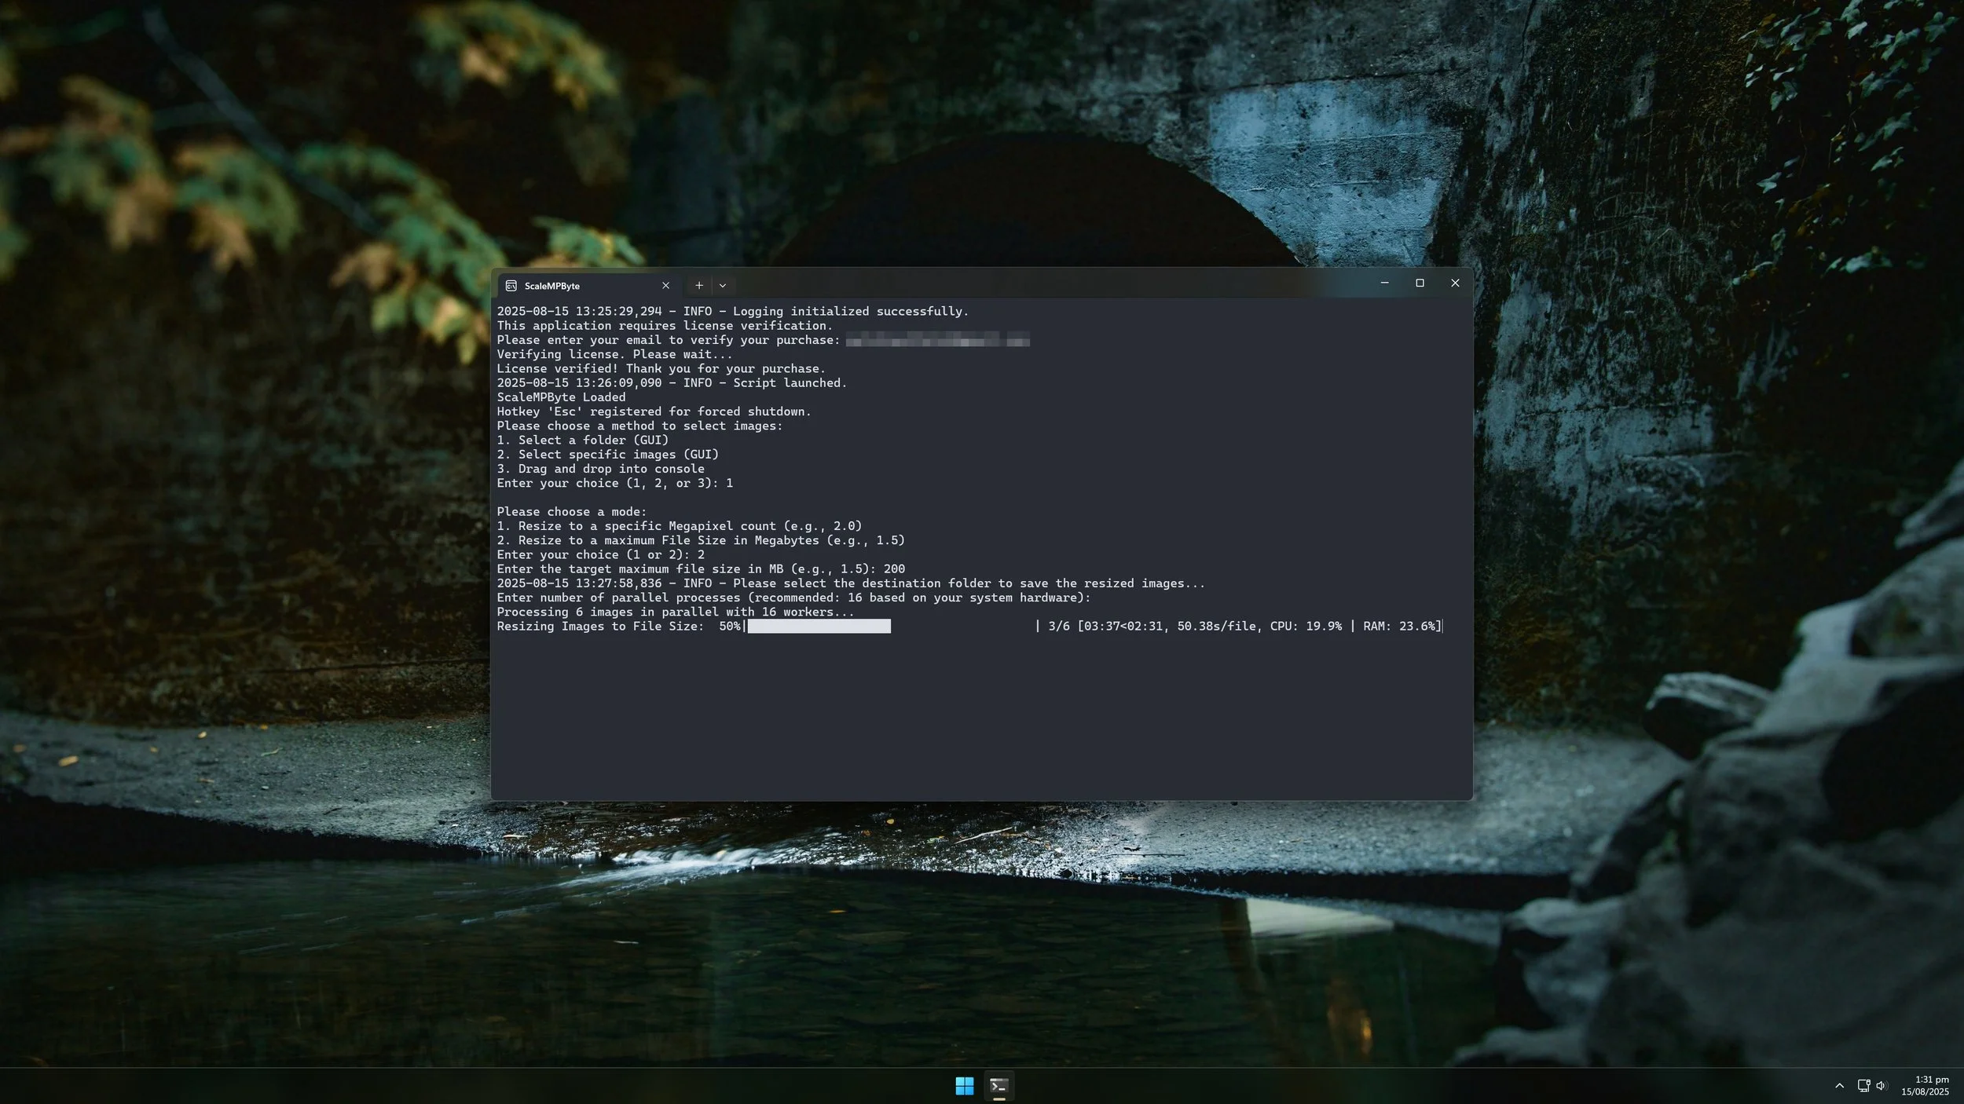The image size is (1964, 1104).
Task: Show hidden system tray icons
Action: [x=1839, y=1086]
